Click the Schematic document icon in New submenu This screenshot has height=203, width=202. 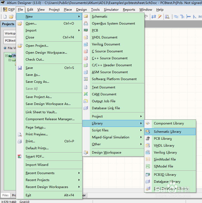pyautogui.click(x=86, y=17)
